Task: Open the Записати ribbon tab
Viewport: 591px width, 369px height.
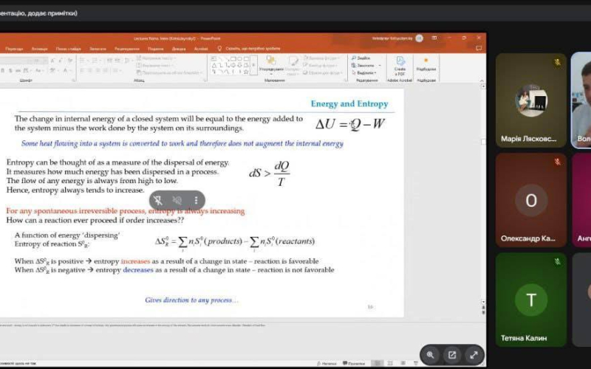Action: pyautogui.click(x=98, y=49)
